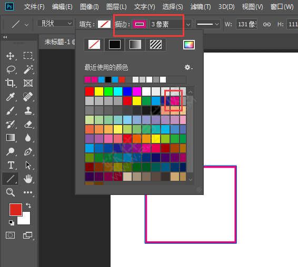Pick the Eraser tool
This screenshot has height=267, width=298.
click(x=28, y=124)
